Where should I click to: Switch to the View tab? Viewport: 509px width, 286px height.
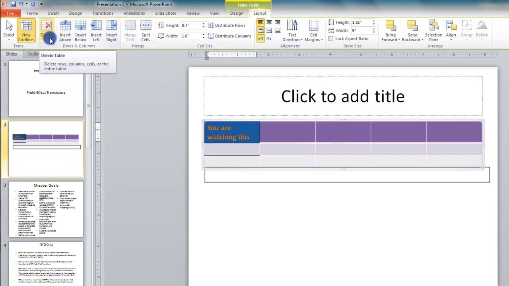coord(214,13)
